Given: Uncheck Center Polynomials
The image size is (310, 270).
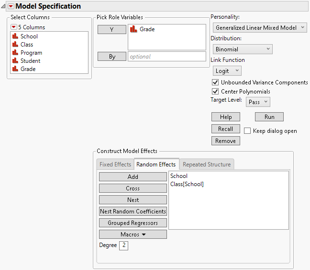Looking at the screenshot, I should pyautogui.click(x=215, y=92).
